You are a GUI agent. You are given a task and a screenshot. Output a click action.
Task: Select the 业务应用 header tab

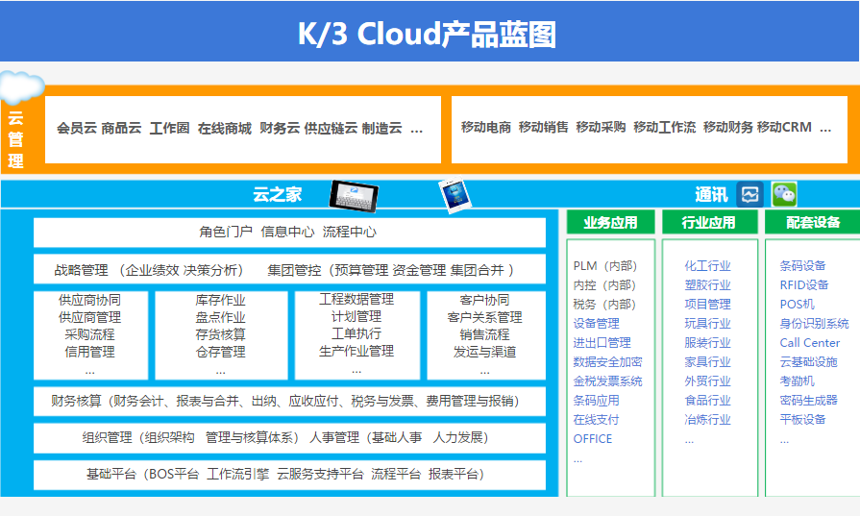click(610, 222)
